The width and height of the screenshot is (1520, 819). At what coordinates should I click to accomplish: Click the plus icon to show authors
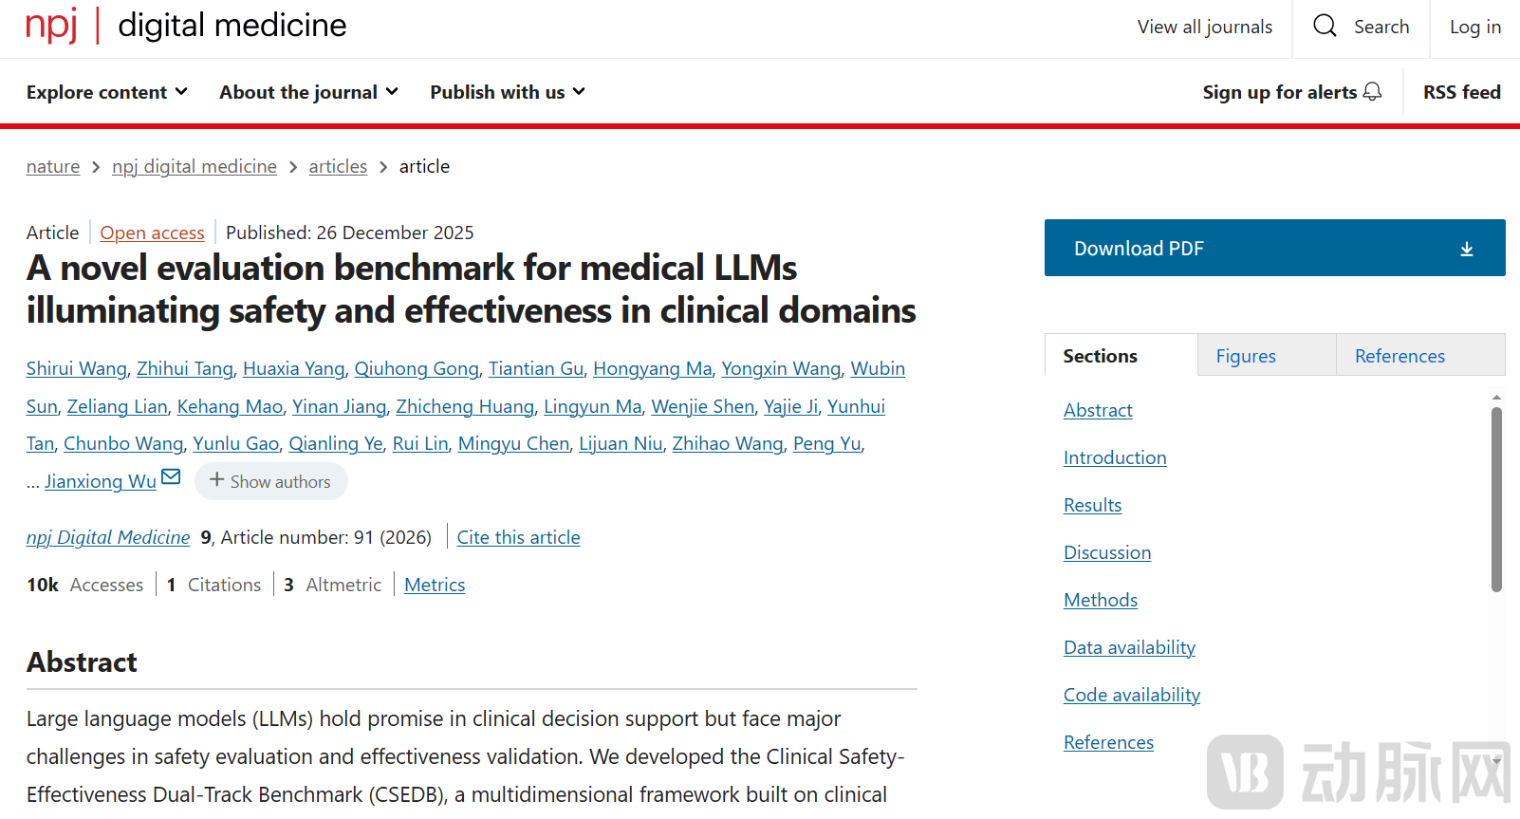[x=216, y=480]
